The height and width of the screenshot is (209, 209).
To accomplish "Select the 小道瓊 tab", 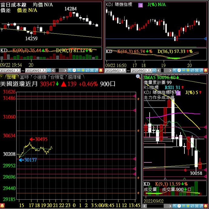I will (x=40, y=77).
